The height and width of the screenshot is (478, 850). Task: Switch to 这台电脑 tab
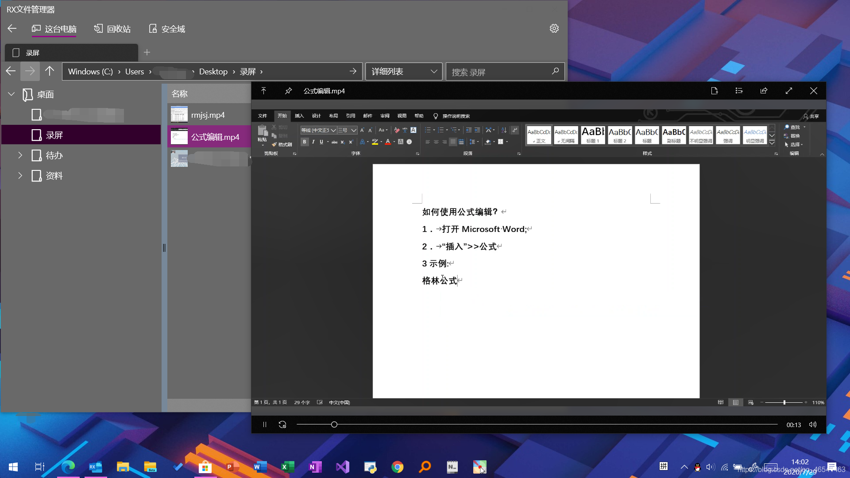[x=54, y=29]
